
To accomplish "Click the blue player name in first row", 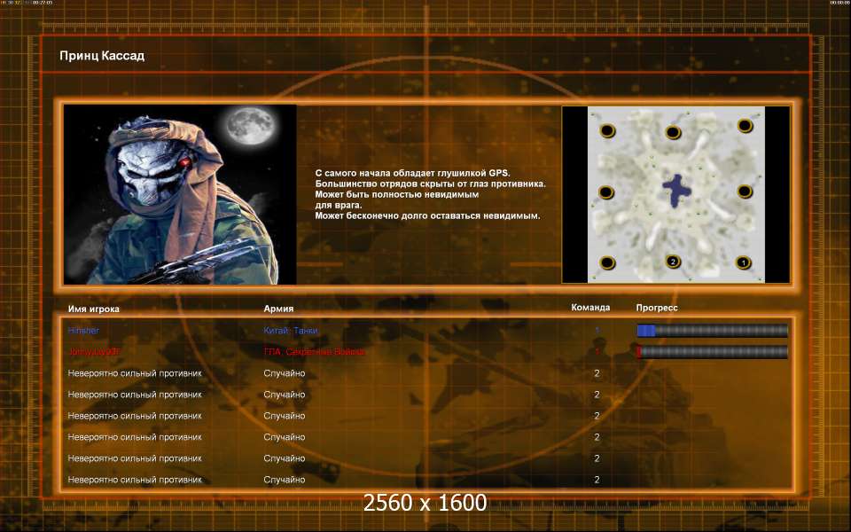I will click(x=83, y=330).
